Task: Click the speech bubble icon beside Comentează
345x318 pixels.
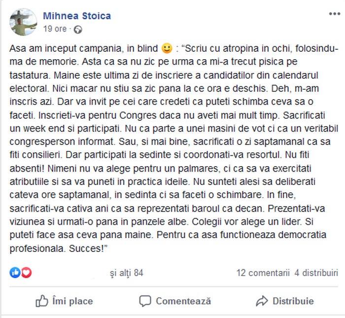Action: click(145, 301)
